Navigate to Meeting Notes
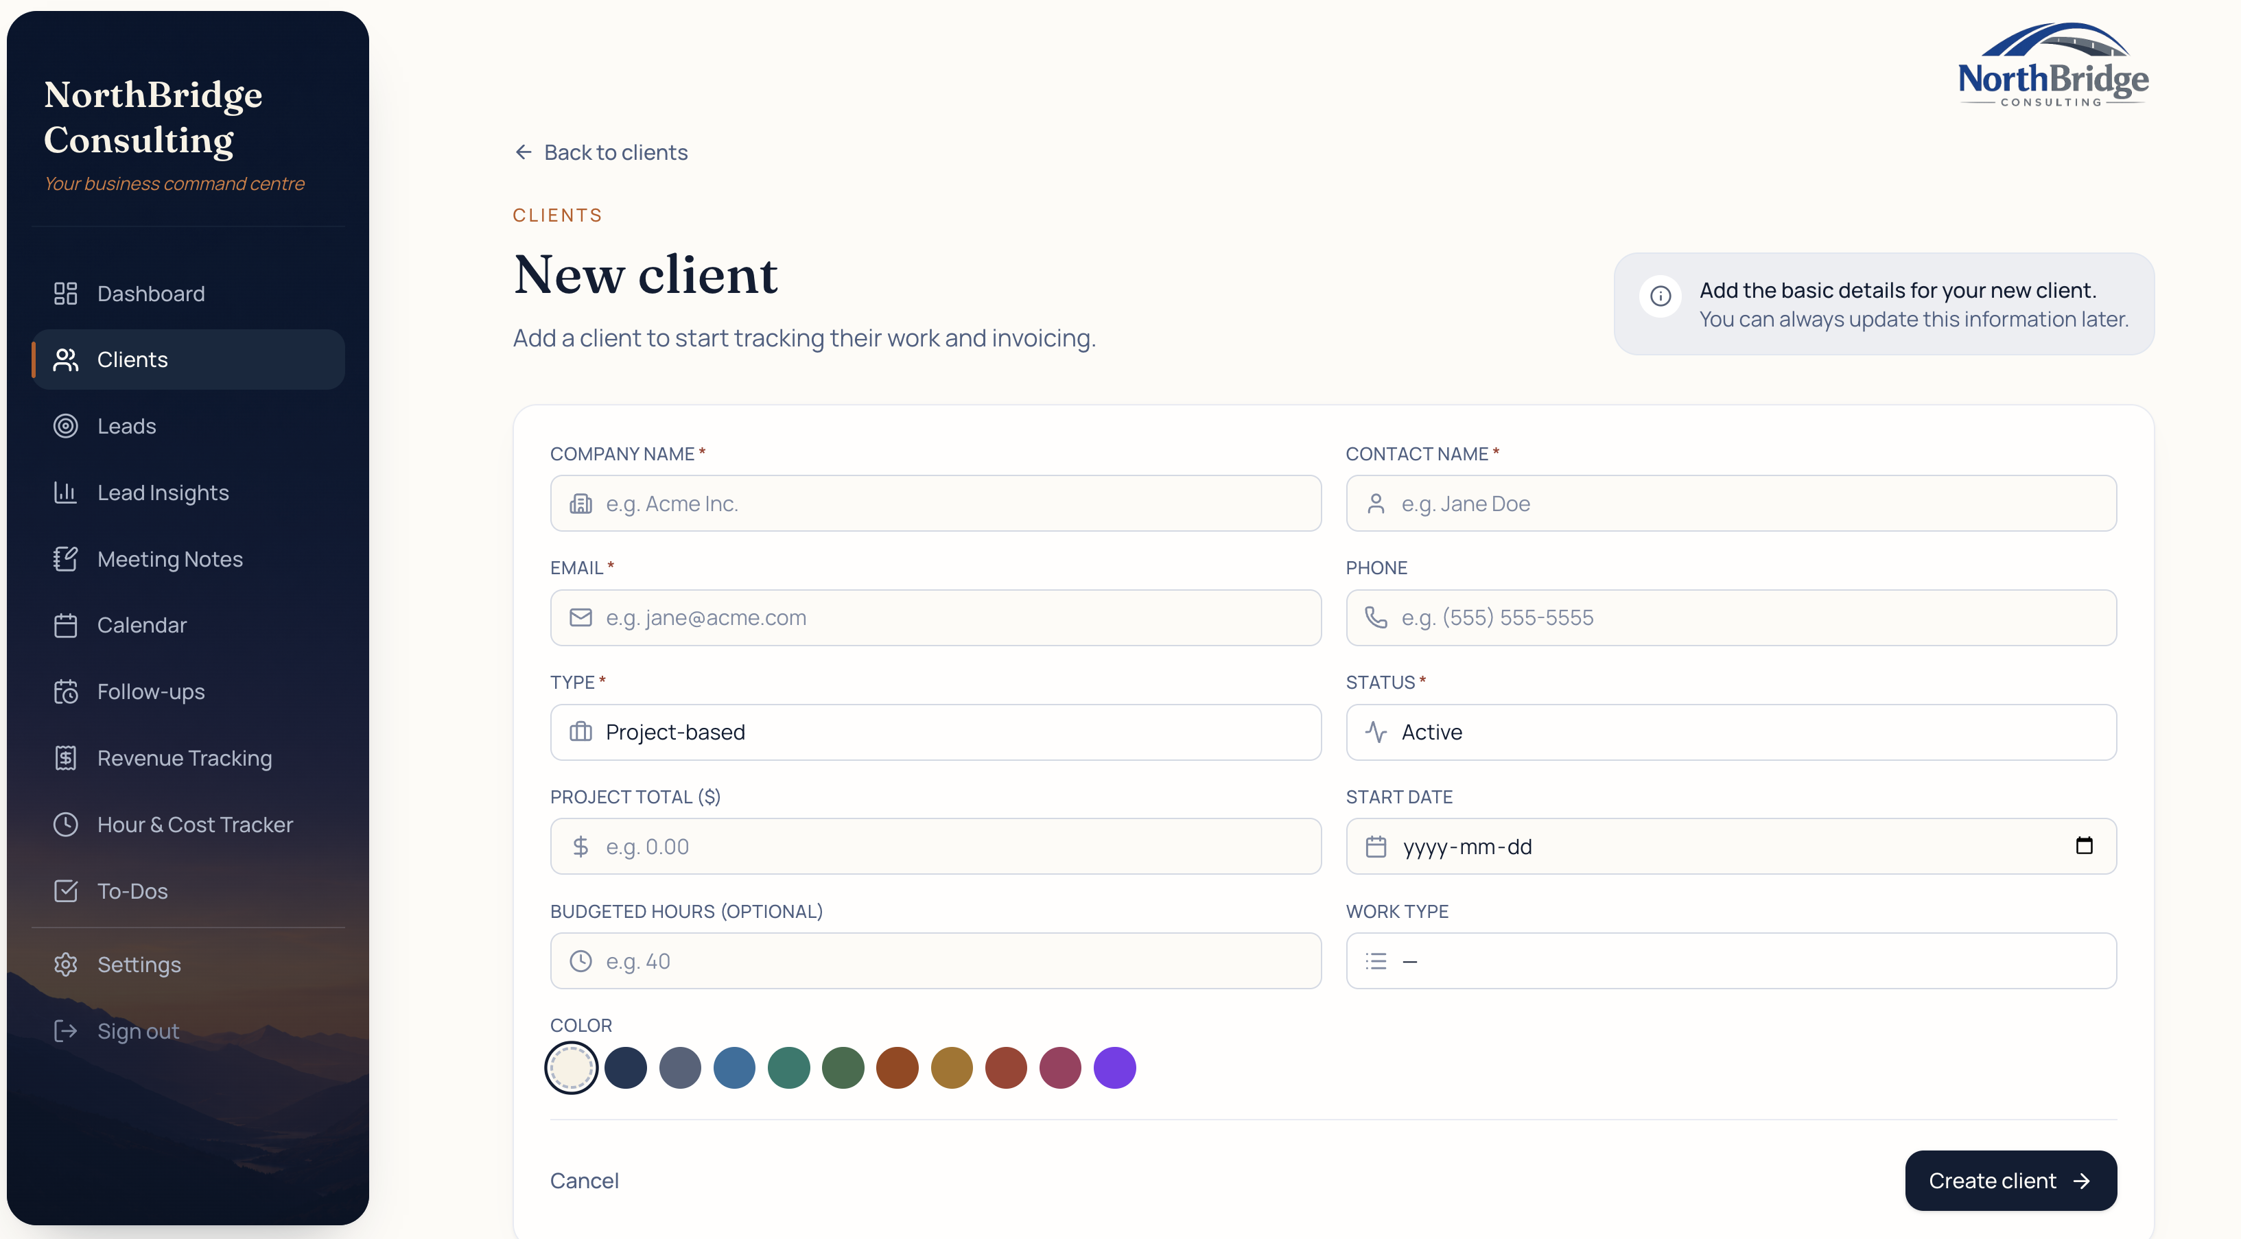The height and width of the screenshot is (1239, 2241). [x=188, y=559]
